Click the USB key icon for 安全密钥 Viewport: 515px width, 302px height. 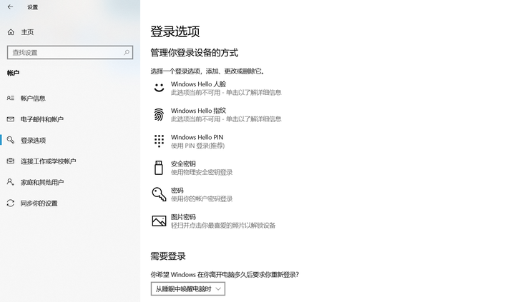click(x=159, y=168)
